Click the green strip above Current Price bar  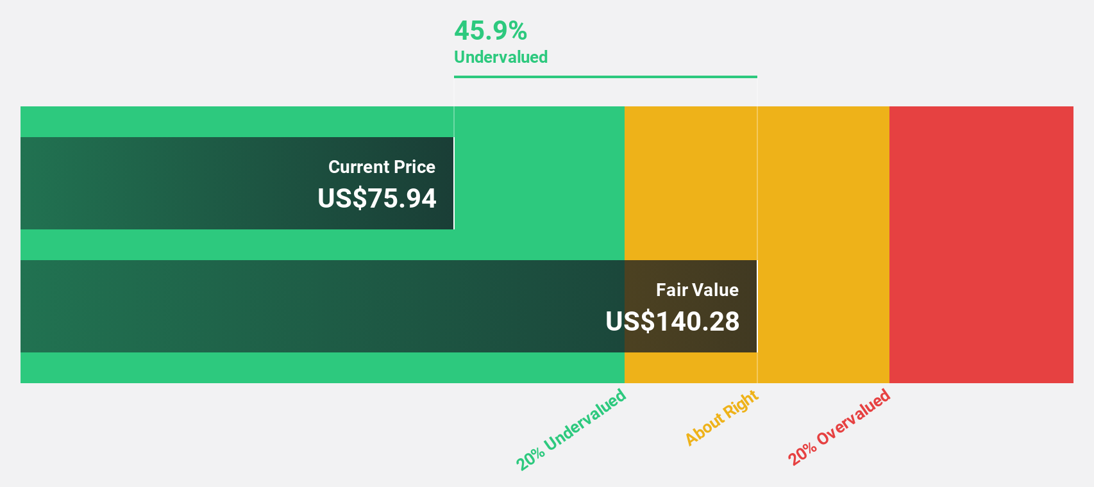[x=237, y=122]
